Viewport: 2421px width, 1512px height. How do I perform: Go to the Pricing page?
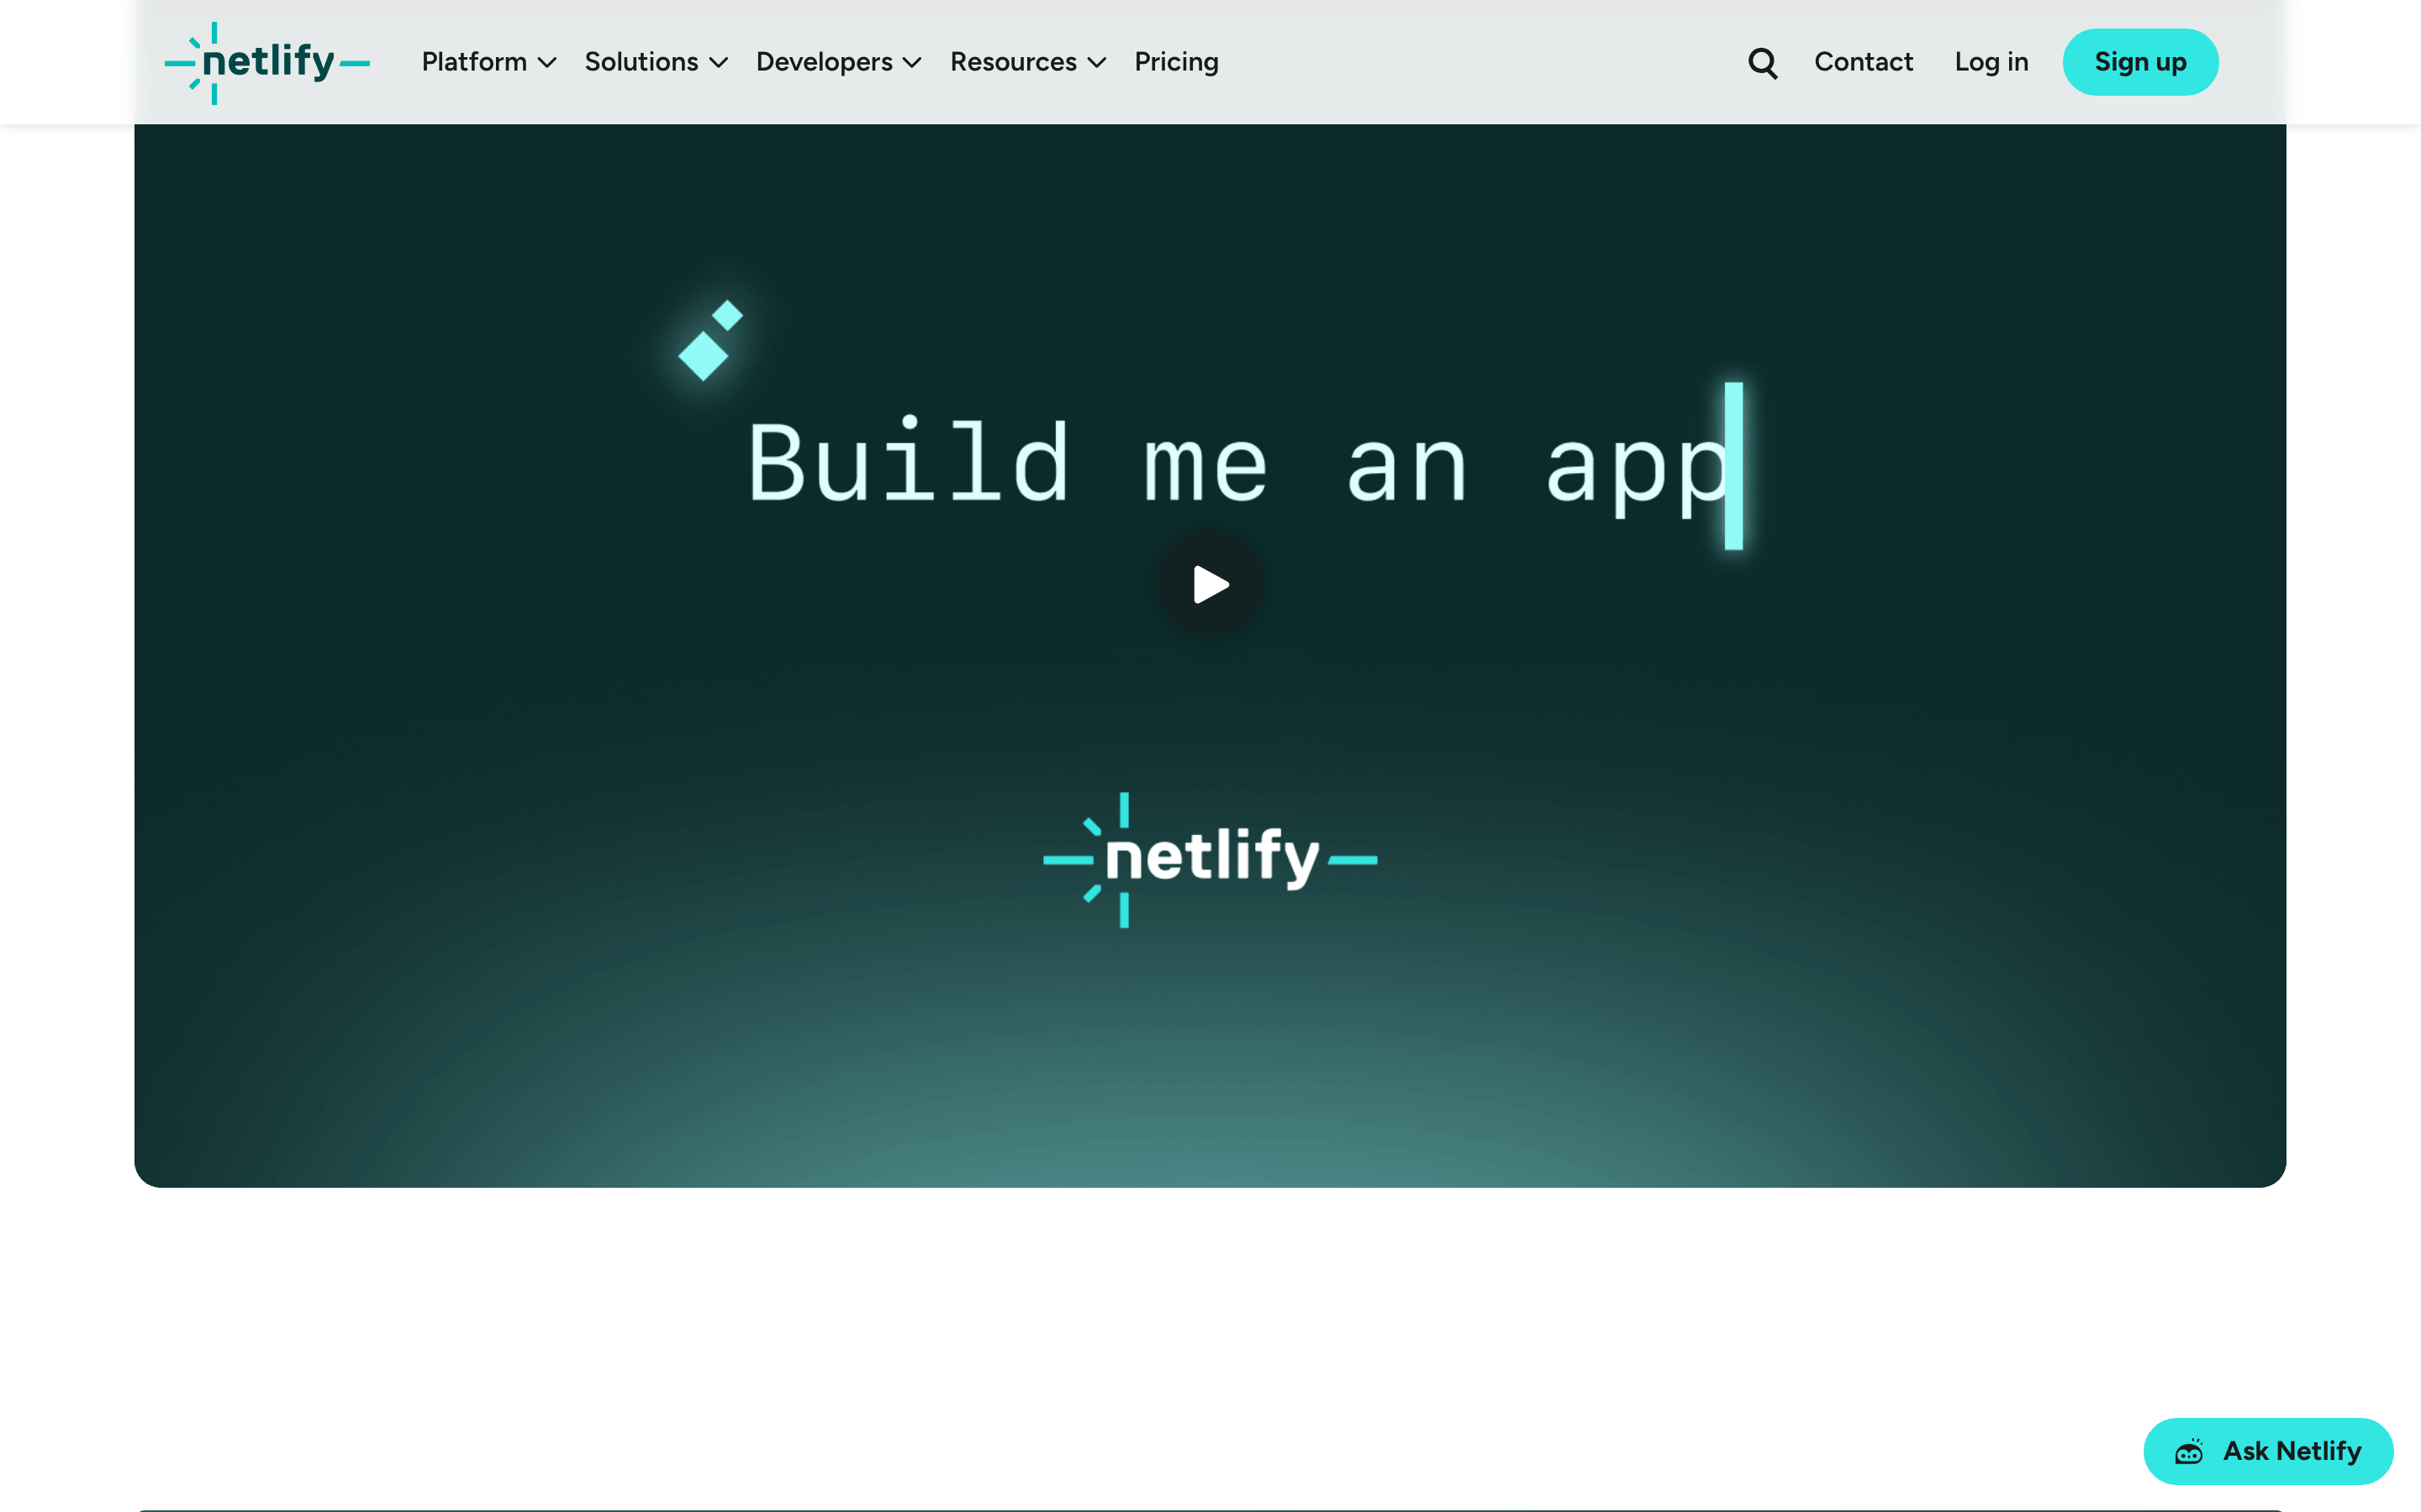1177,62
